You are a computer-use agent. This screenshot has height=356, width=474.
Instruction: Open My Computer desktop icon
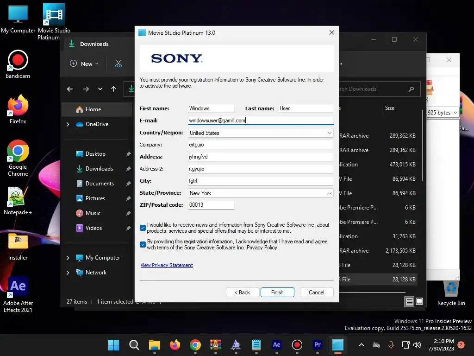18,19
